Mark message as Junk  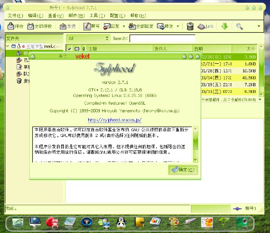(206, 26)
